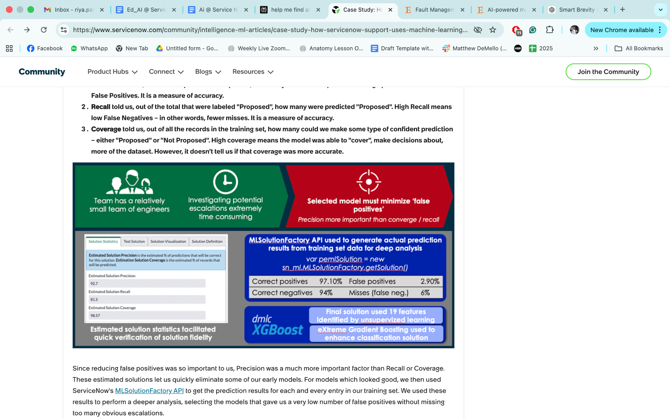The image size is (670, 419).
Task: Expand the tab search dropdown
Action: coord(661,9)
